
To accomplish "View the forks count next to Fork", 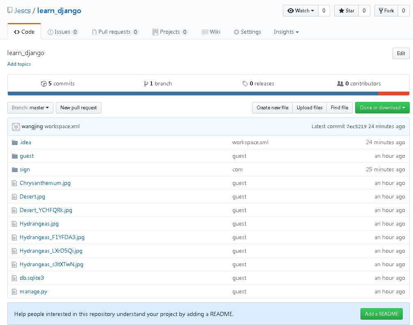I will 403,11.
